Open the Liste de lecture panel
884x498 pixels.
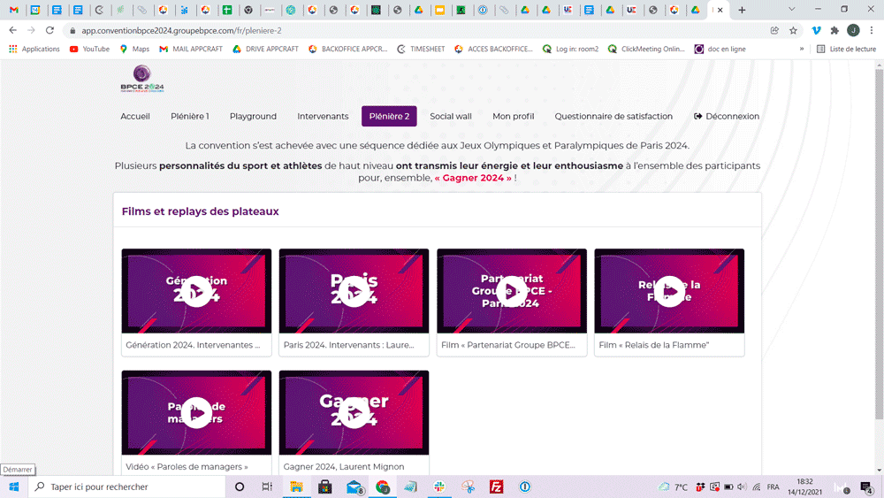pos(846,50)
